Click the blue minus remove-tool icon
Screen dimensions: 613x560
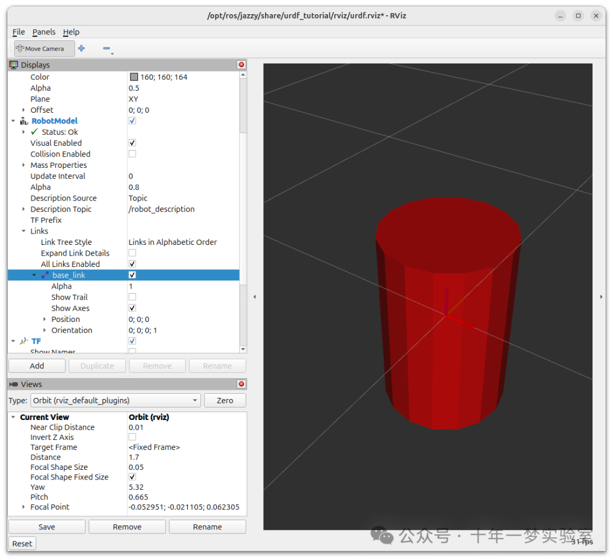(106, 48)
